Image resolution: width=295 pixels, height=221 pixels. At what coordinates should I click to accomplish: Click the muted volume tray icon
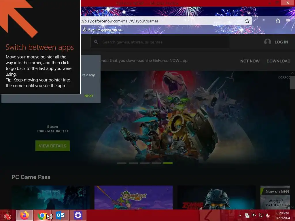click(268, 216)
